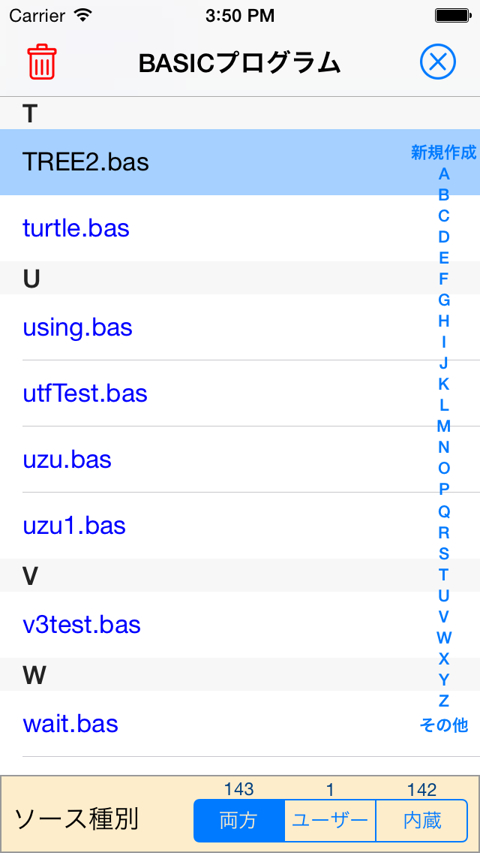Viewport: 480px width, 853px height.
Task: Select v3test.bas entry
Action: [x=240, y=625]
